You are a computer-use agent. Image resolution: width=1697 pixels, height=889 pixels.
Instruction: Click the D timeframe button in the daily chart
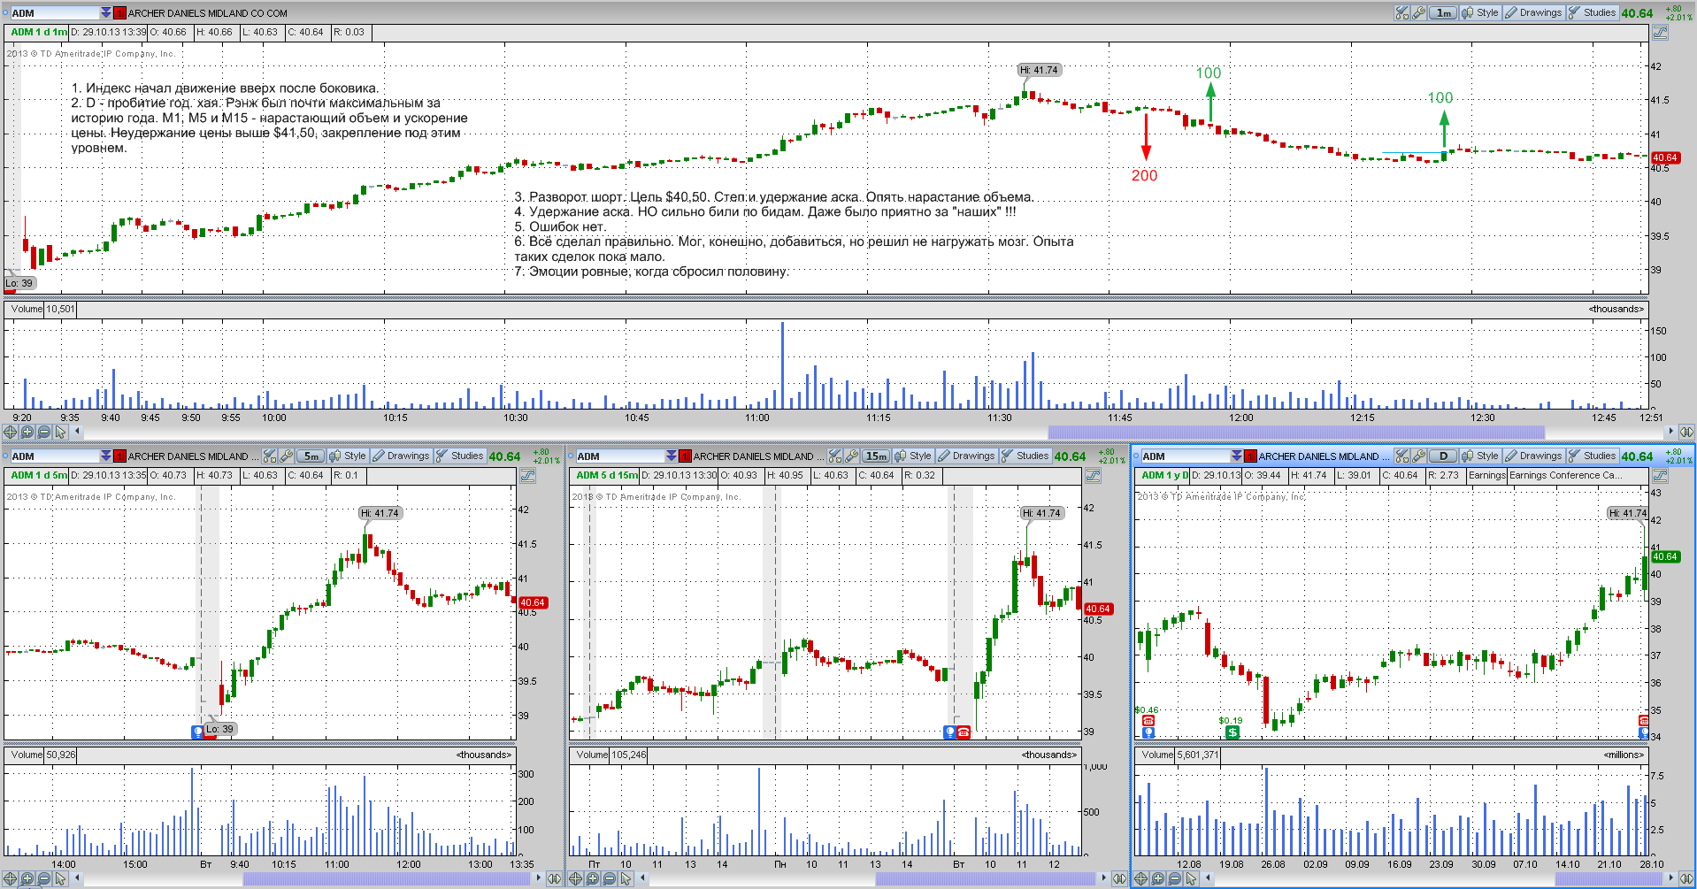(x=1443, y=456)
